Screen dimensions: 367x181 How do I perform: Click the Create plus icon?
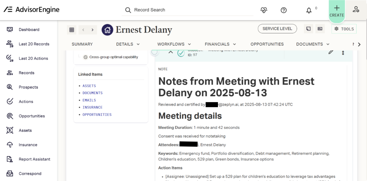[337, 8]
